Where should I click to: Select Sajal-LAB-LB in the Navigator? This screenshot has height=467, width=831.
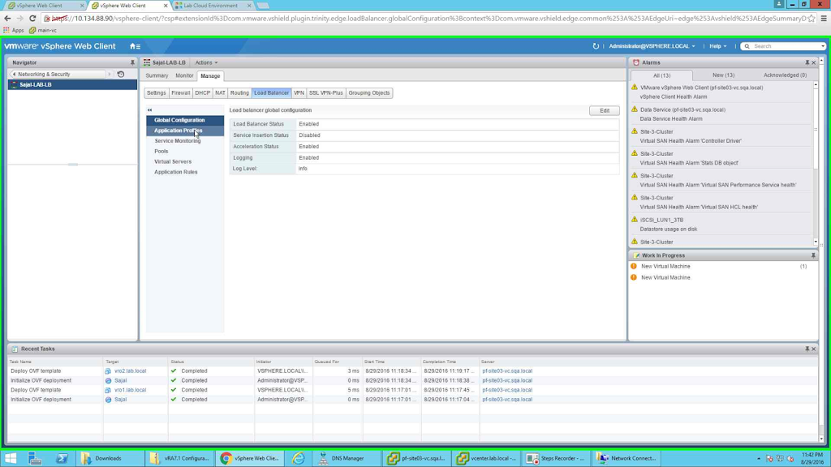72,84
